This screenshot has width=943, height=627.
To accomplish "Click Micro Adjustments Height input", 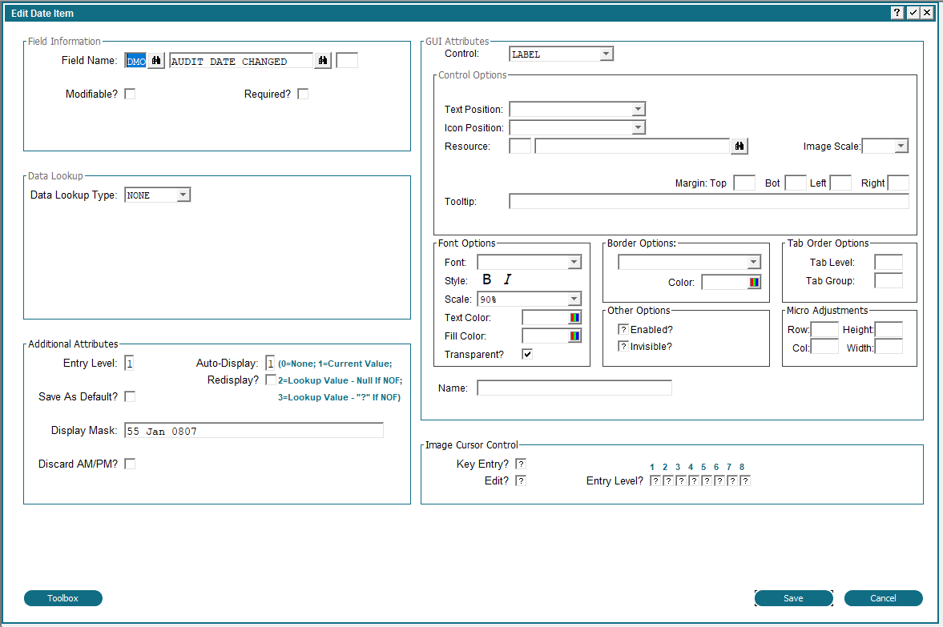I will pos(889,329).
